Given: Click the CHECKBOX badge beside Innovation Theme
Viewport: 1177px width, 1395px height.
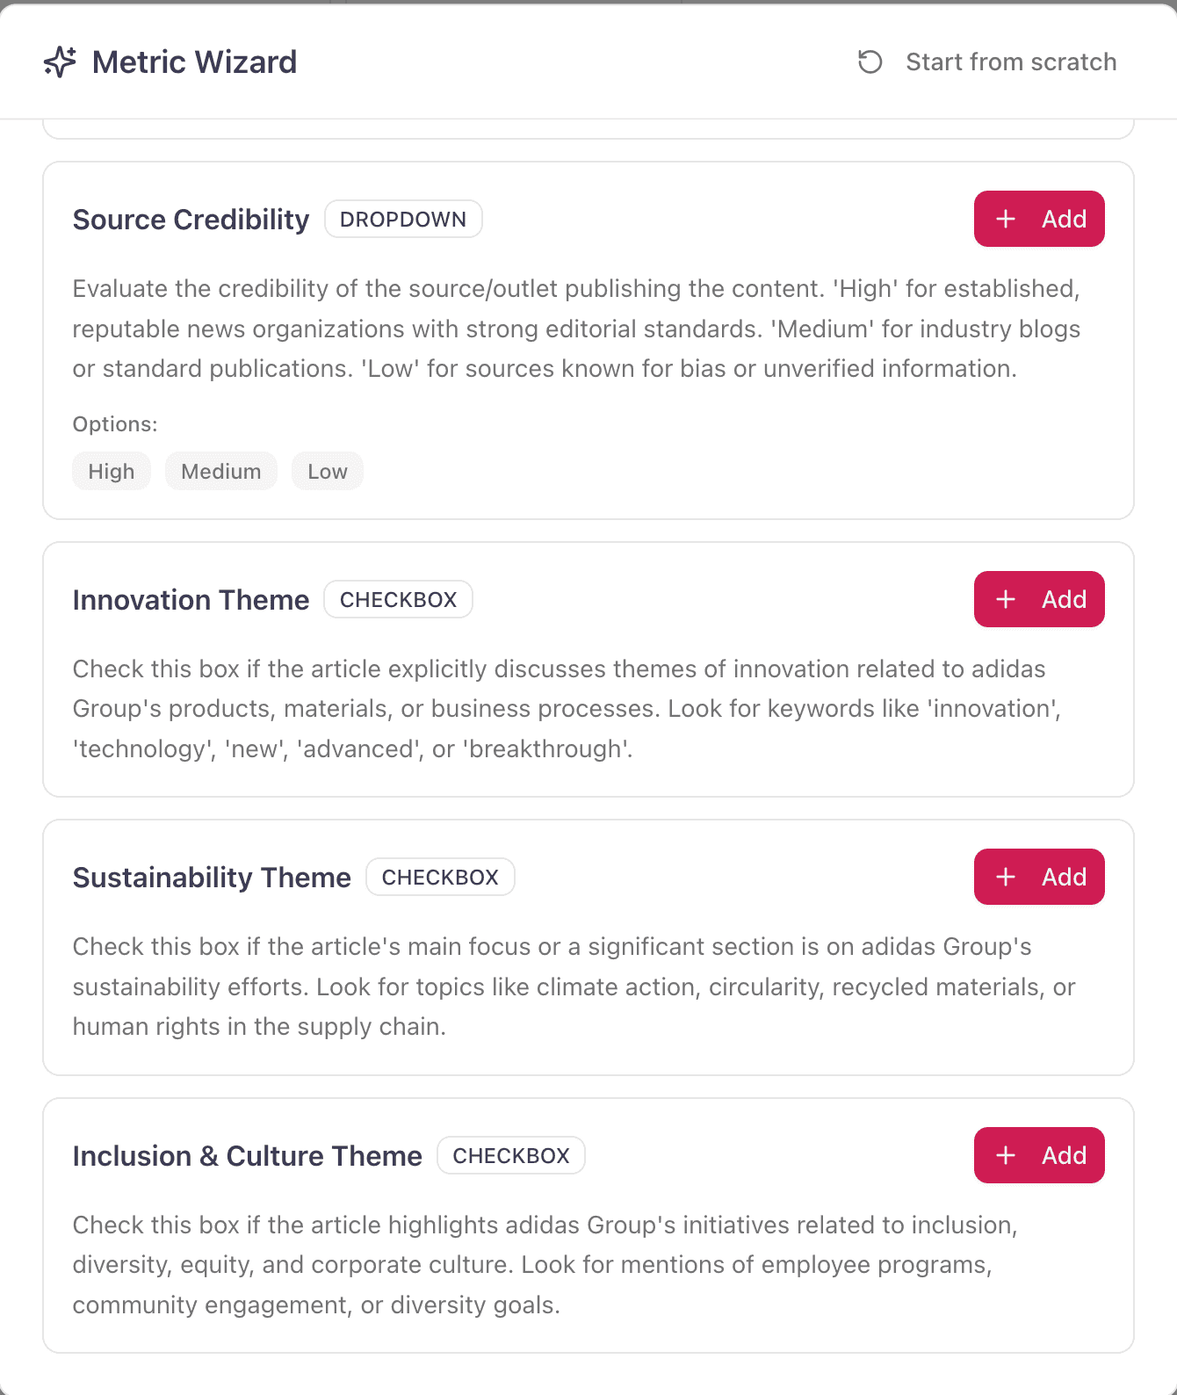Looking at the screenshot, I should point(398,600).
